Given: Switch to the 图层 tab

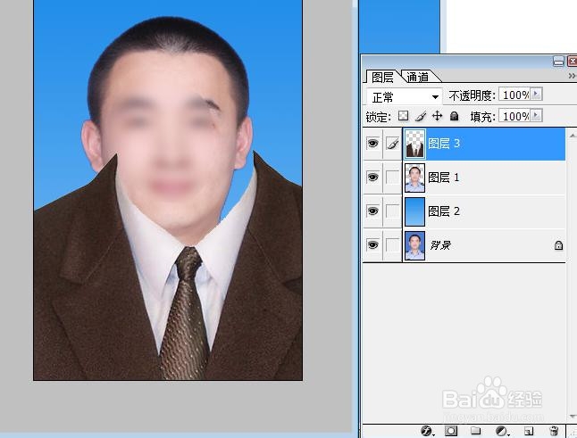Looking at the screenshot, I should pos(382,77).
